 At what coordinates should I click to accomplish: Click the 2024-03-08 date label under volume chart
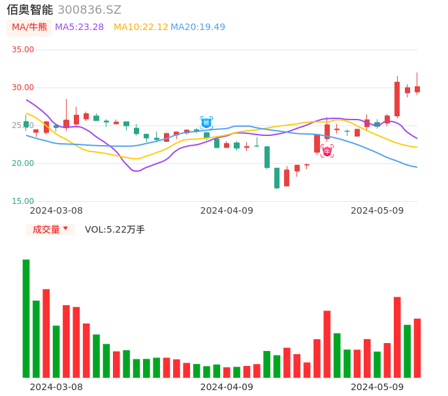coord(56,387)
